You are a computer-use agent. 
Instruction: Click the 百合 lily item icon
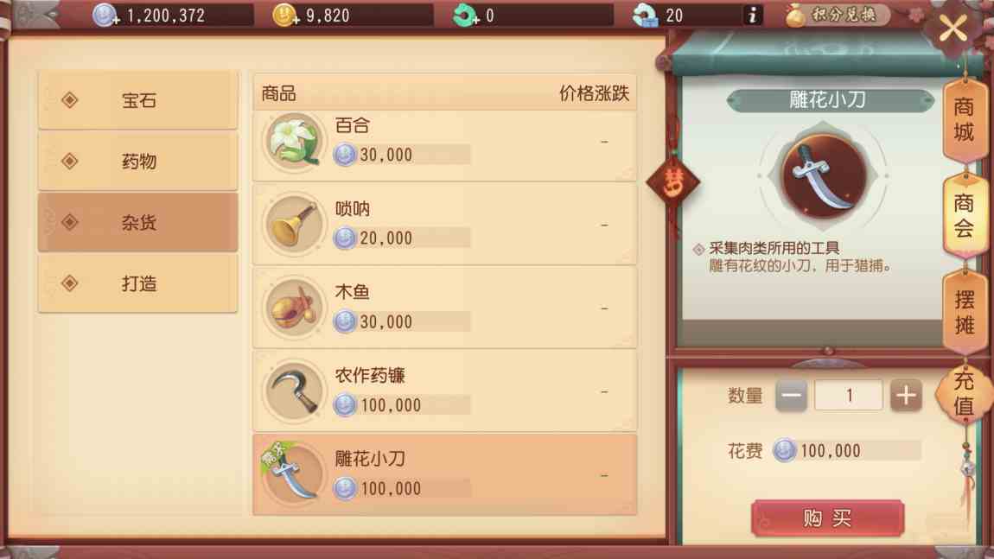(293, 142)
